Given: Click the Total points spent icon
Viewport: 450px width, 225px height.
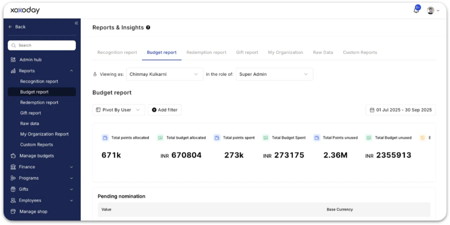Looking at the screenshot, I should (217, 137).
